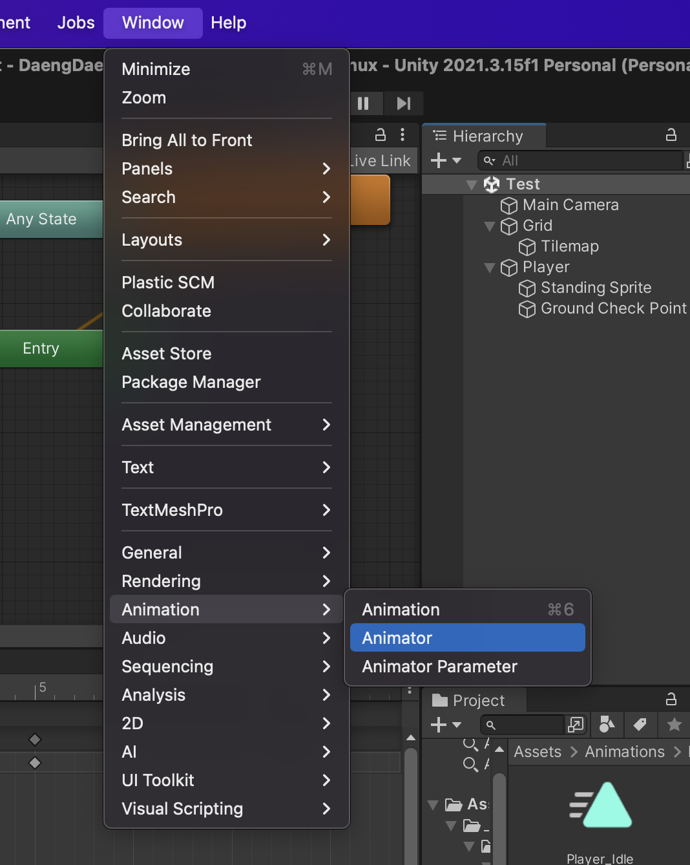690x865 pixels.
Task: Click search-in-packages icon in Project toolbar
Action: (575, 725)
